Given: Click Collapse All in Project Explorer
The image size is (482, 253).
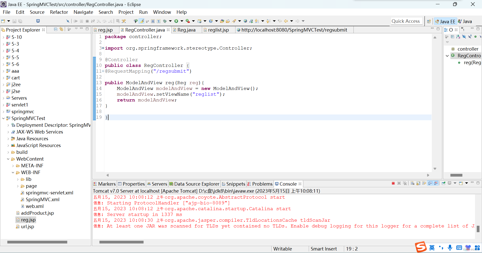Looking at the screenshot, I should (55, 29).
